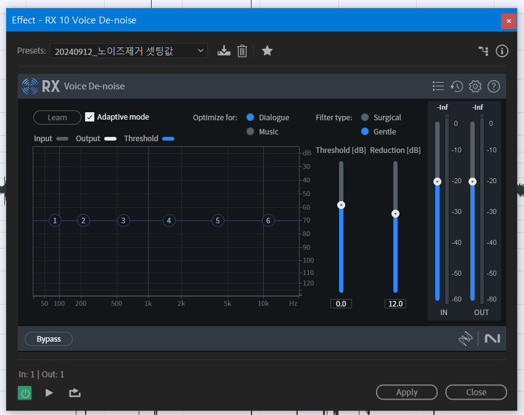Click the input meter '-Inf' peak readout
The image size is (524, 415).
point(443,107)
